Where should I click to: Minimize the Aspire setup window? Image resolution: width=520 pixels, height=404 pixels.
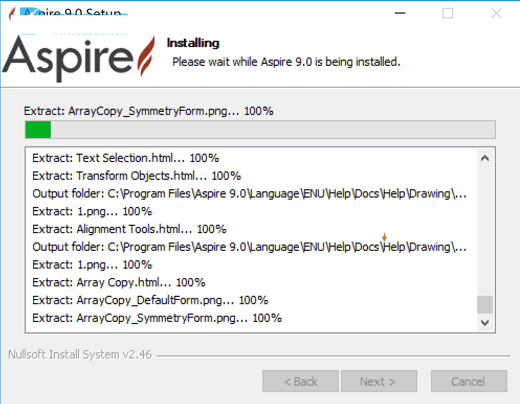click(x=400, y=13)
